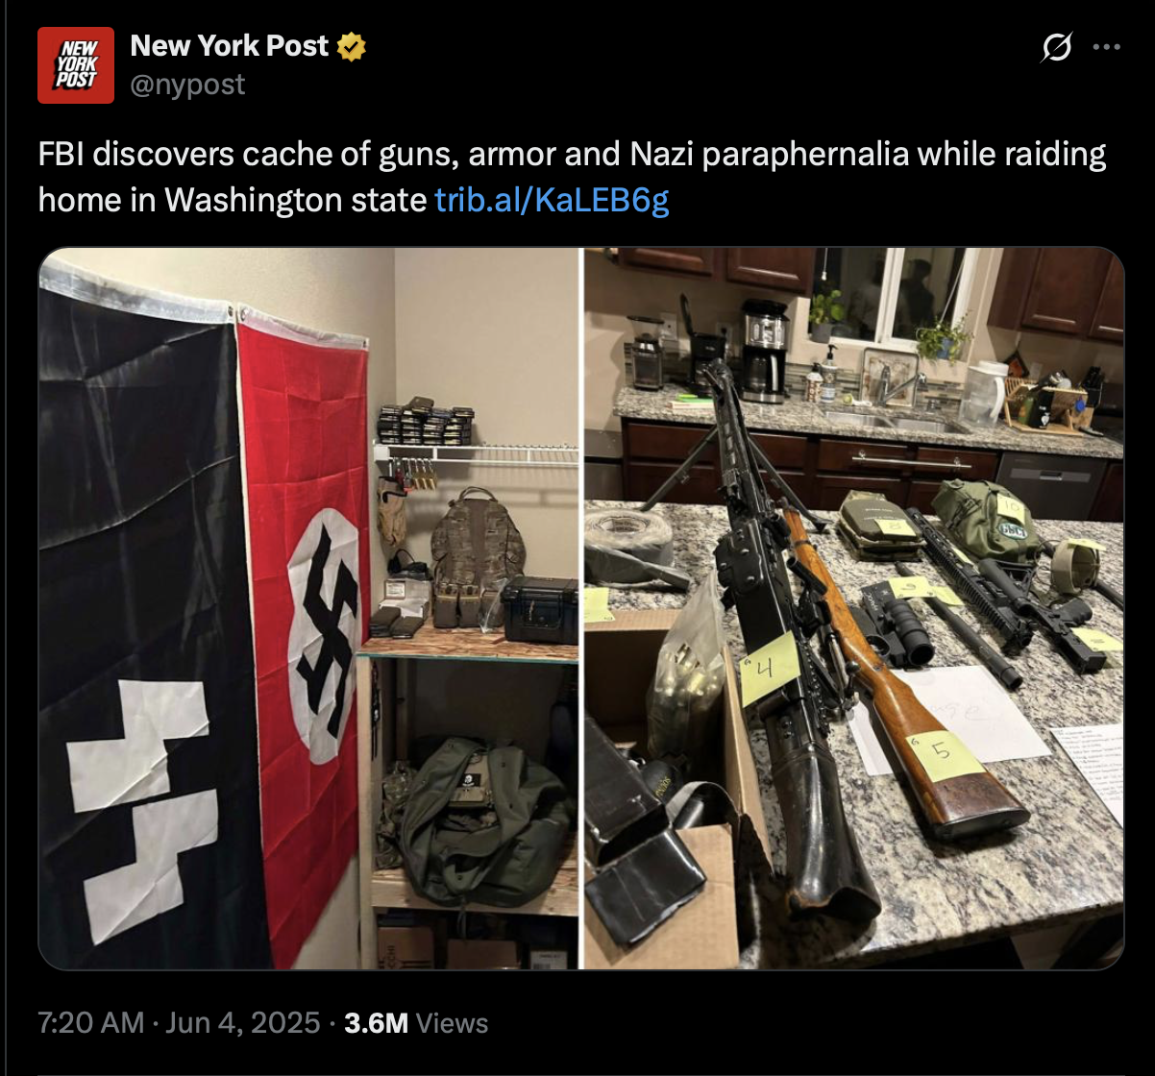This screenshot has width=1155, height=1076.
Task: Click the 7:20 AM timestamp
Action: [x=90, y=1023]
